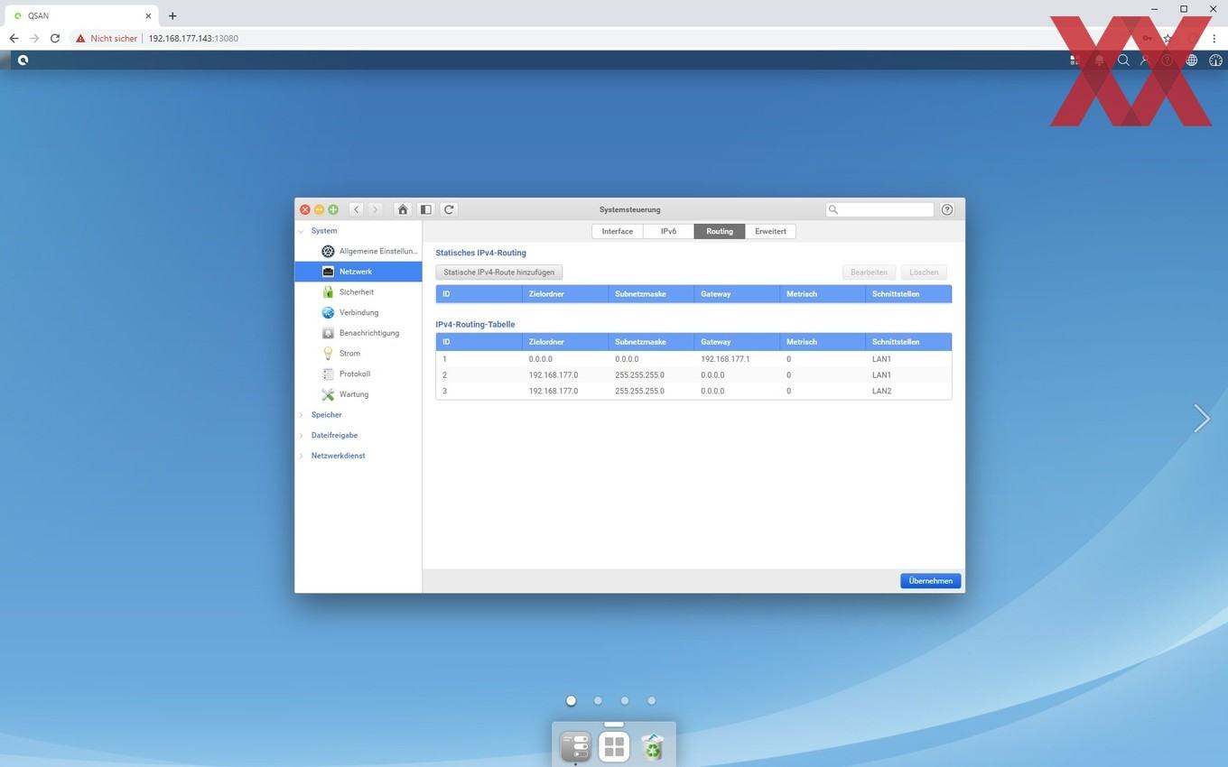Open Benachrichtigung settings
This screenshot has width=1228, height=767.
tap(358, 333)
